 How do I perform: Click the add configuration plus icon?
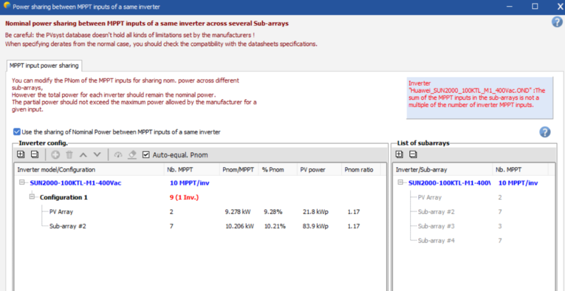pyautogui.click(x=55, y=155)
